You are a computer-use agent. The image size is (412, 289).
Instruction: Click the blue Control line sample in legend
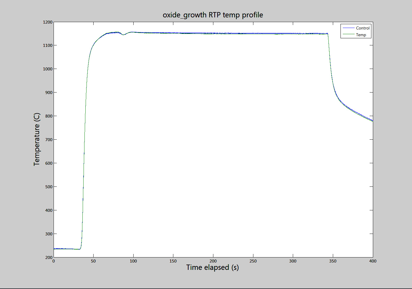click(348, 28)
